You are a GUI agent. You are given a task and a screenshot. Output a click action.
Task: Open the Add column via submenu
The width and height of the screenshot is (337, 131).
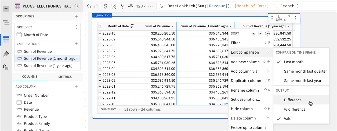251,71
